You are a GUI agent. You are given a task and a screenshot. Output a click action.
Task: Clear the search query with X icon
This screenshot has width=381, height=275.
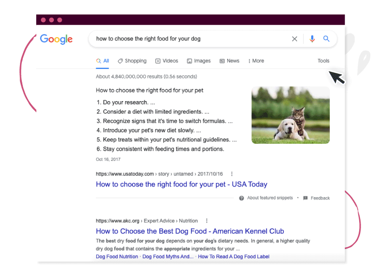coord(295,39)
